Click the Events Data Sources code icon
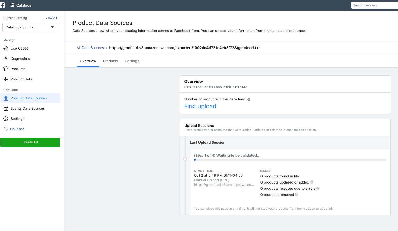 coord(6,108)
